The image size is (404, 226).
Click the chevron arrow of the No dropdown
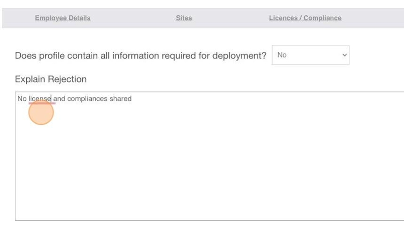[344, 55]
